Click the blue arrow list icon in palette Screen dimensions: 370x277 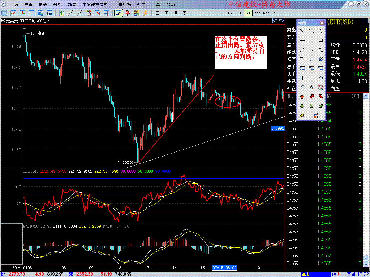(x=316, y=115)
